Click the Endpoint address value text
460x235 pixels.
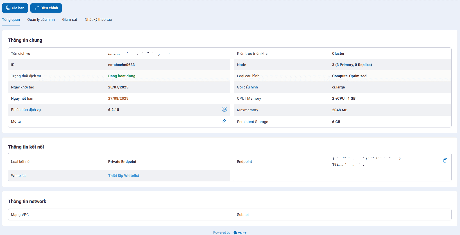365,161
